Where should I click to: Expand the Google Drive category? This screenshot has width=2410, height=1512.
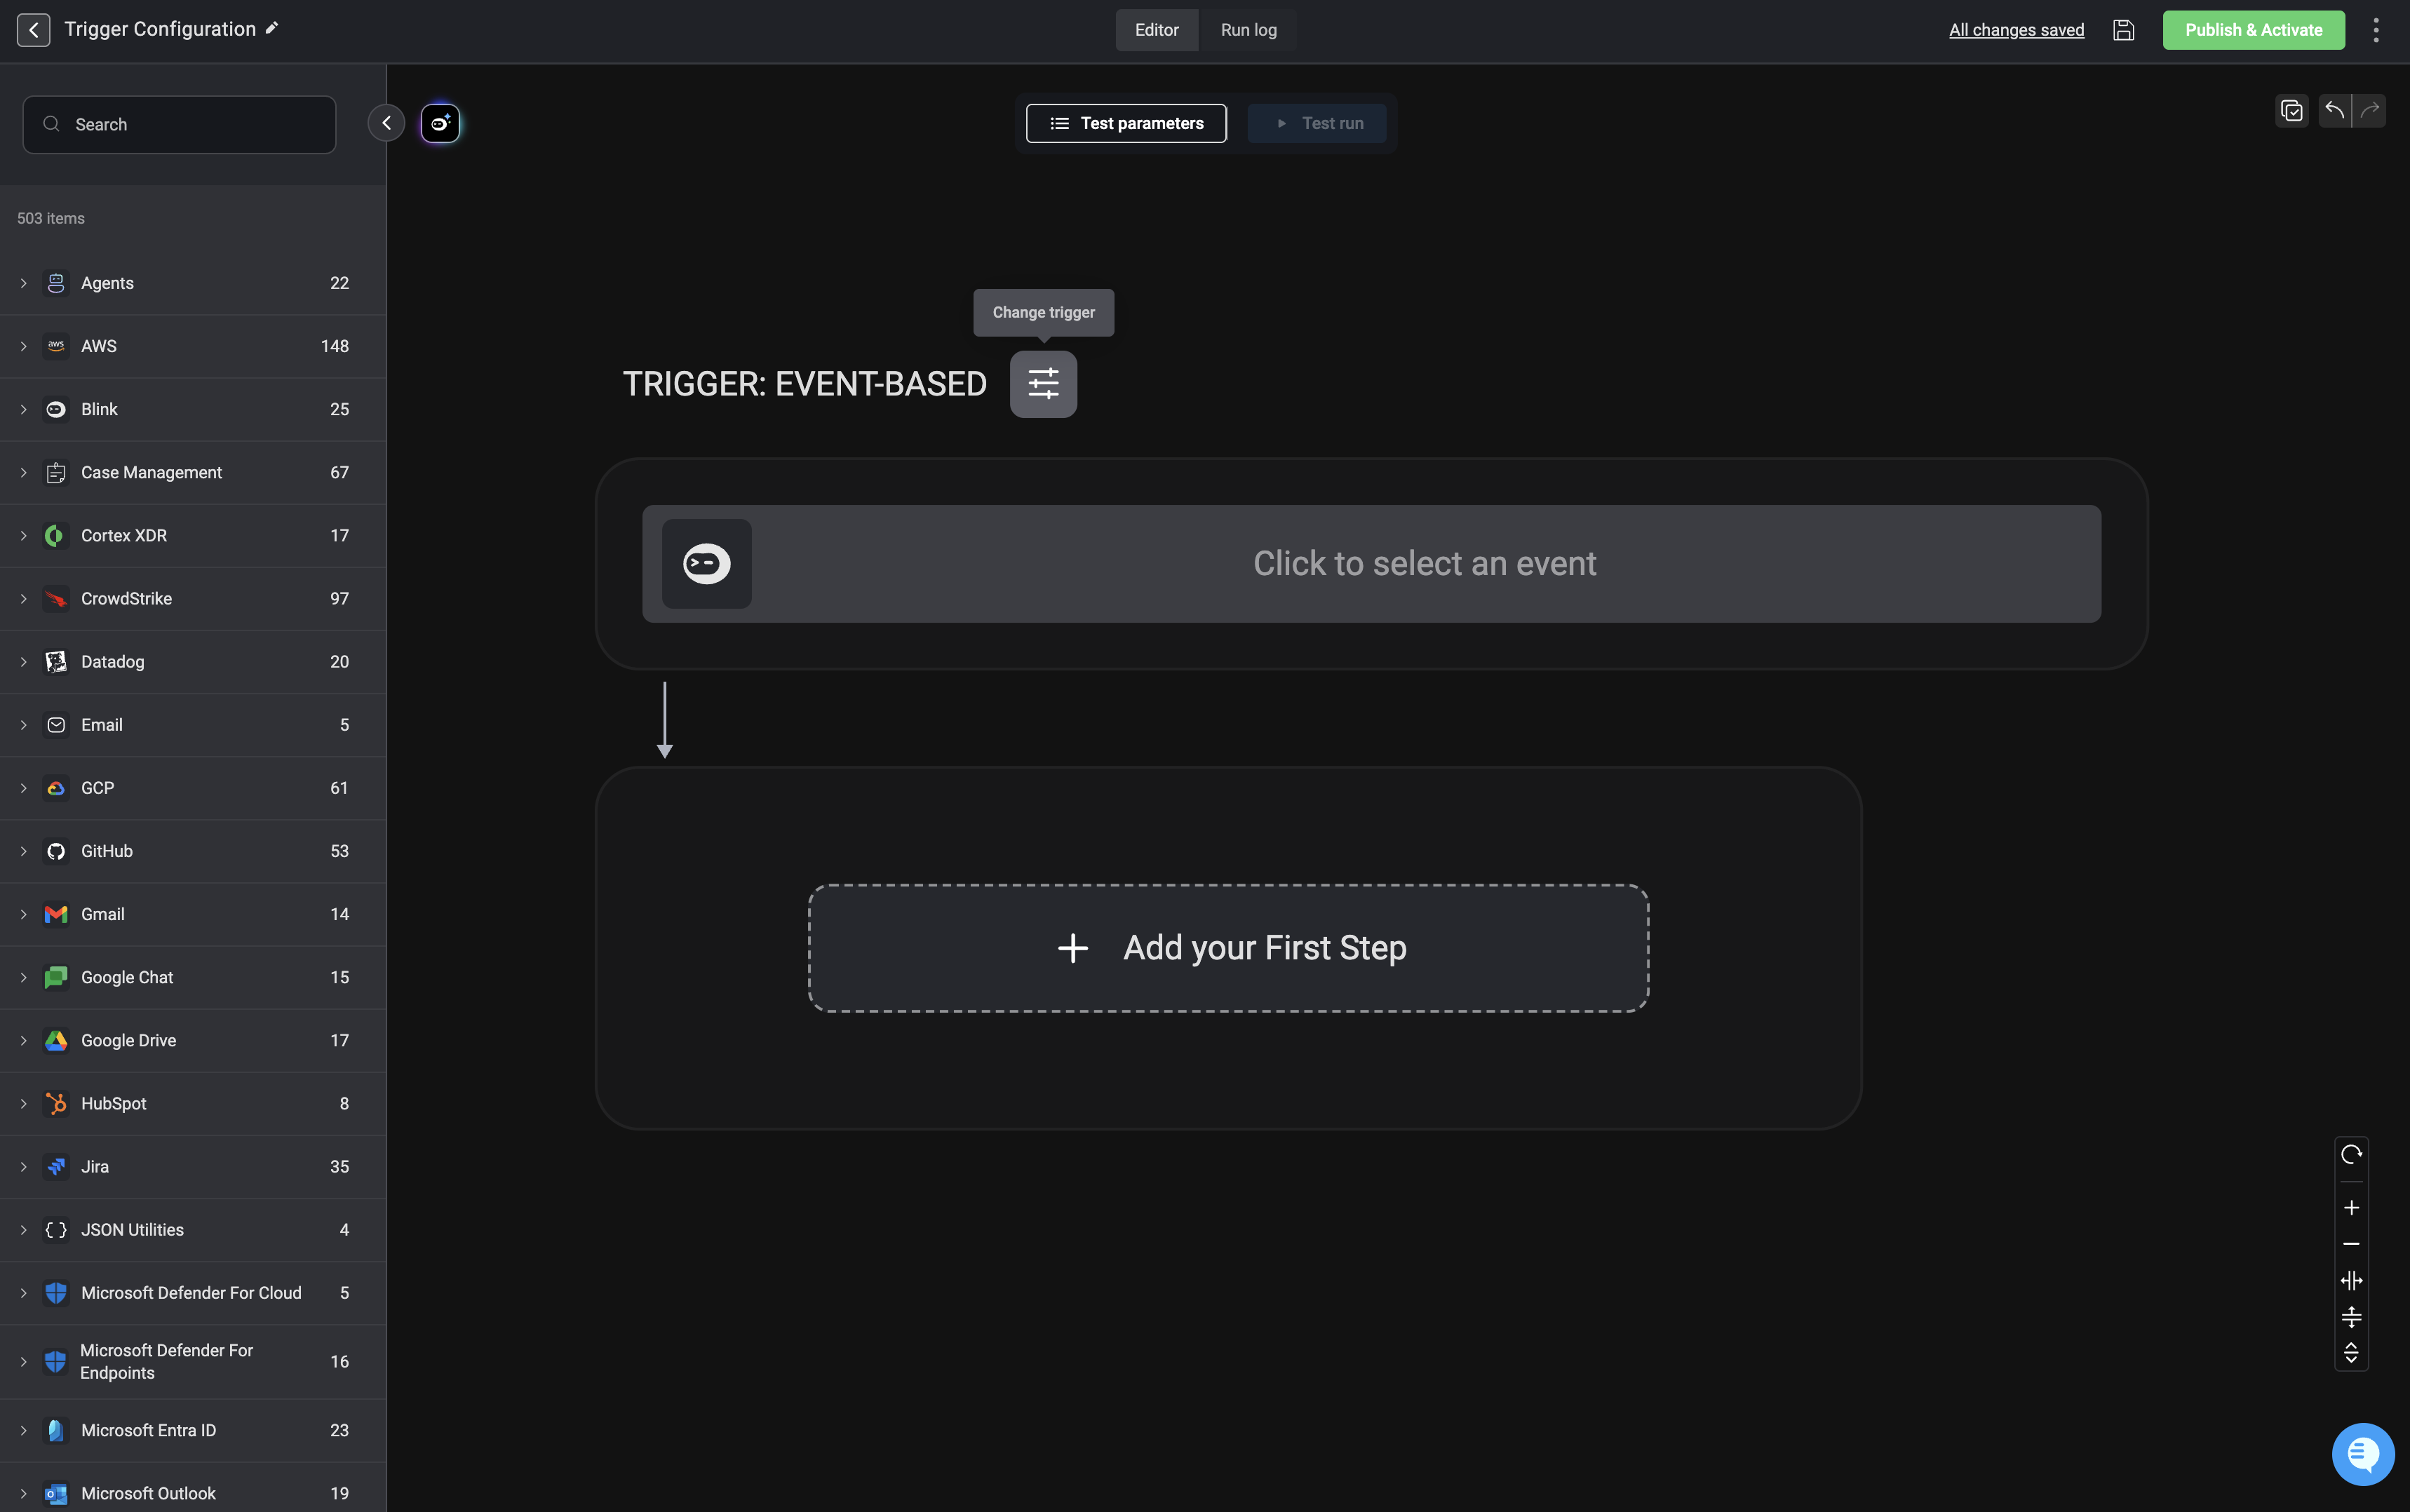tap(23, 1041)
